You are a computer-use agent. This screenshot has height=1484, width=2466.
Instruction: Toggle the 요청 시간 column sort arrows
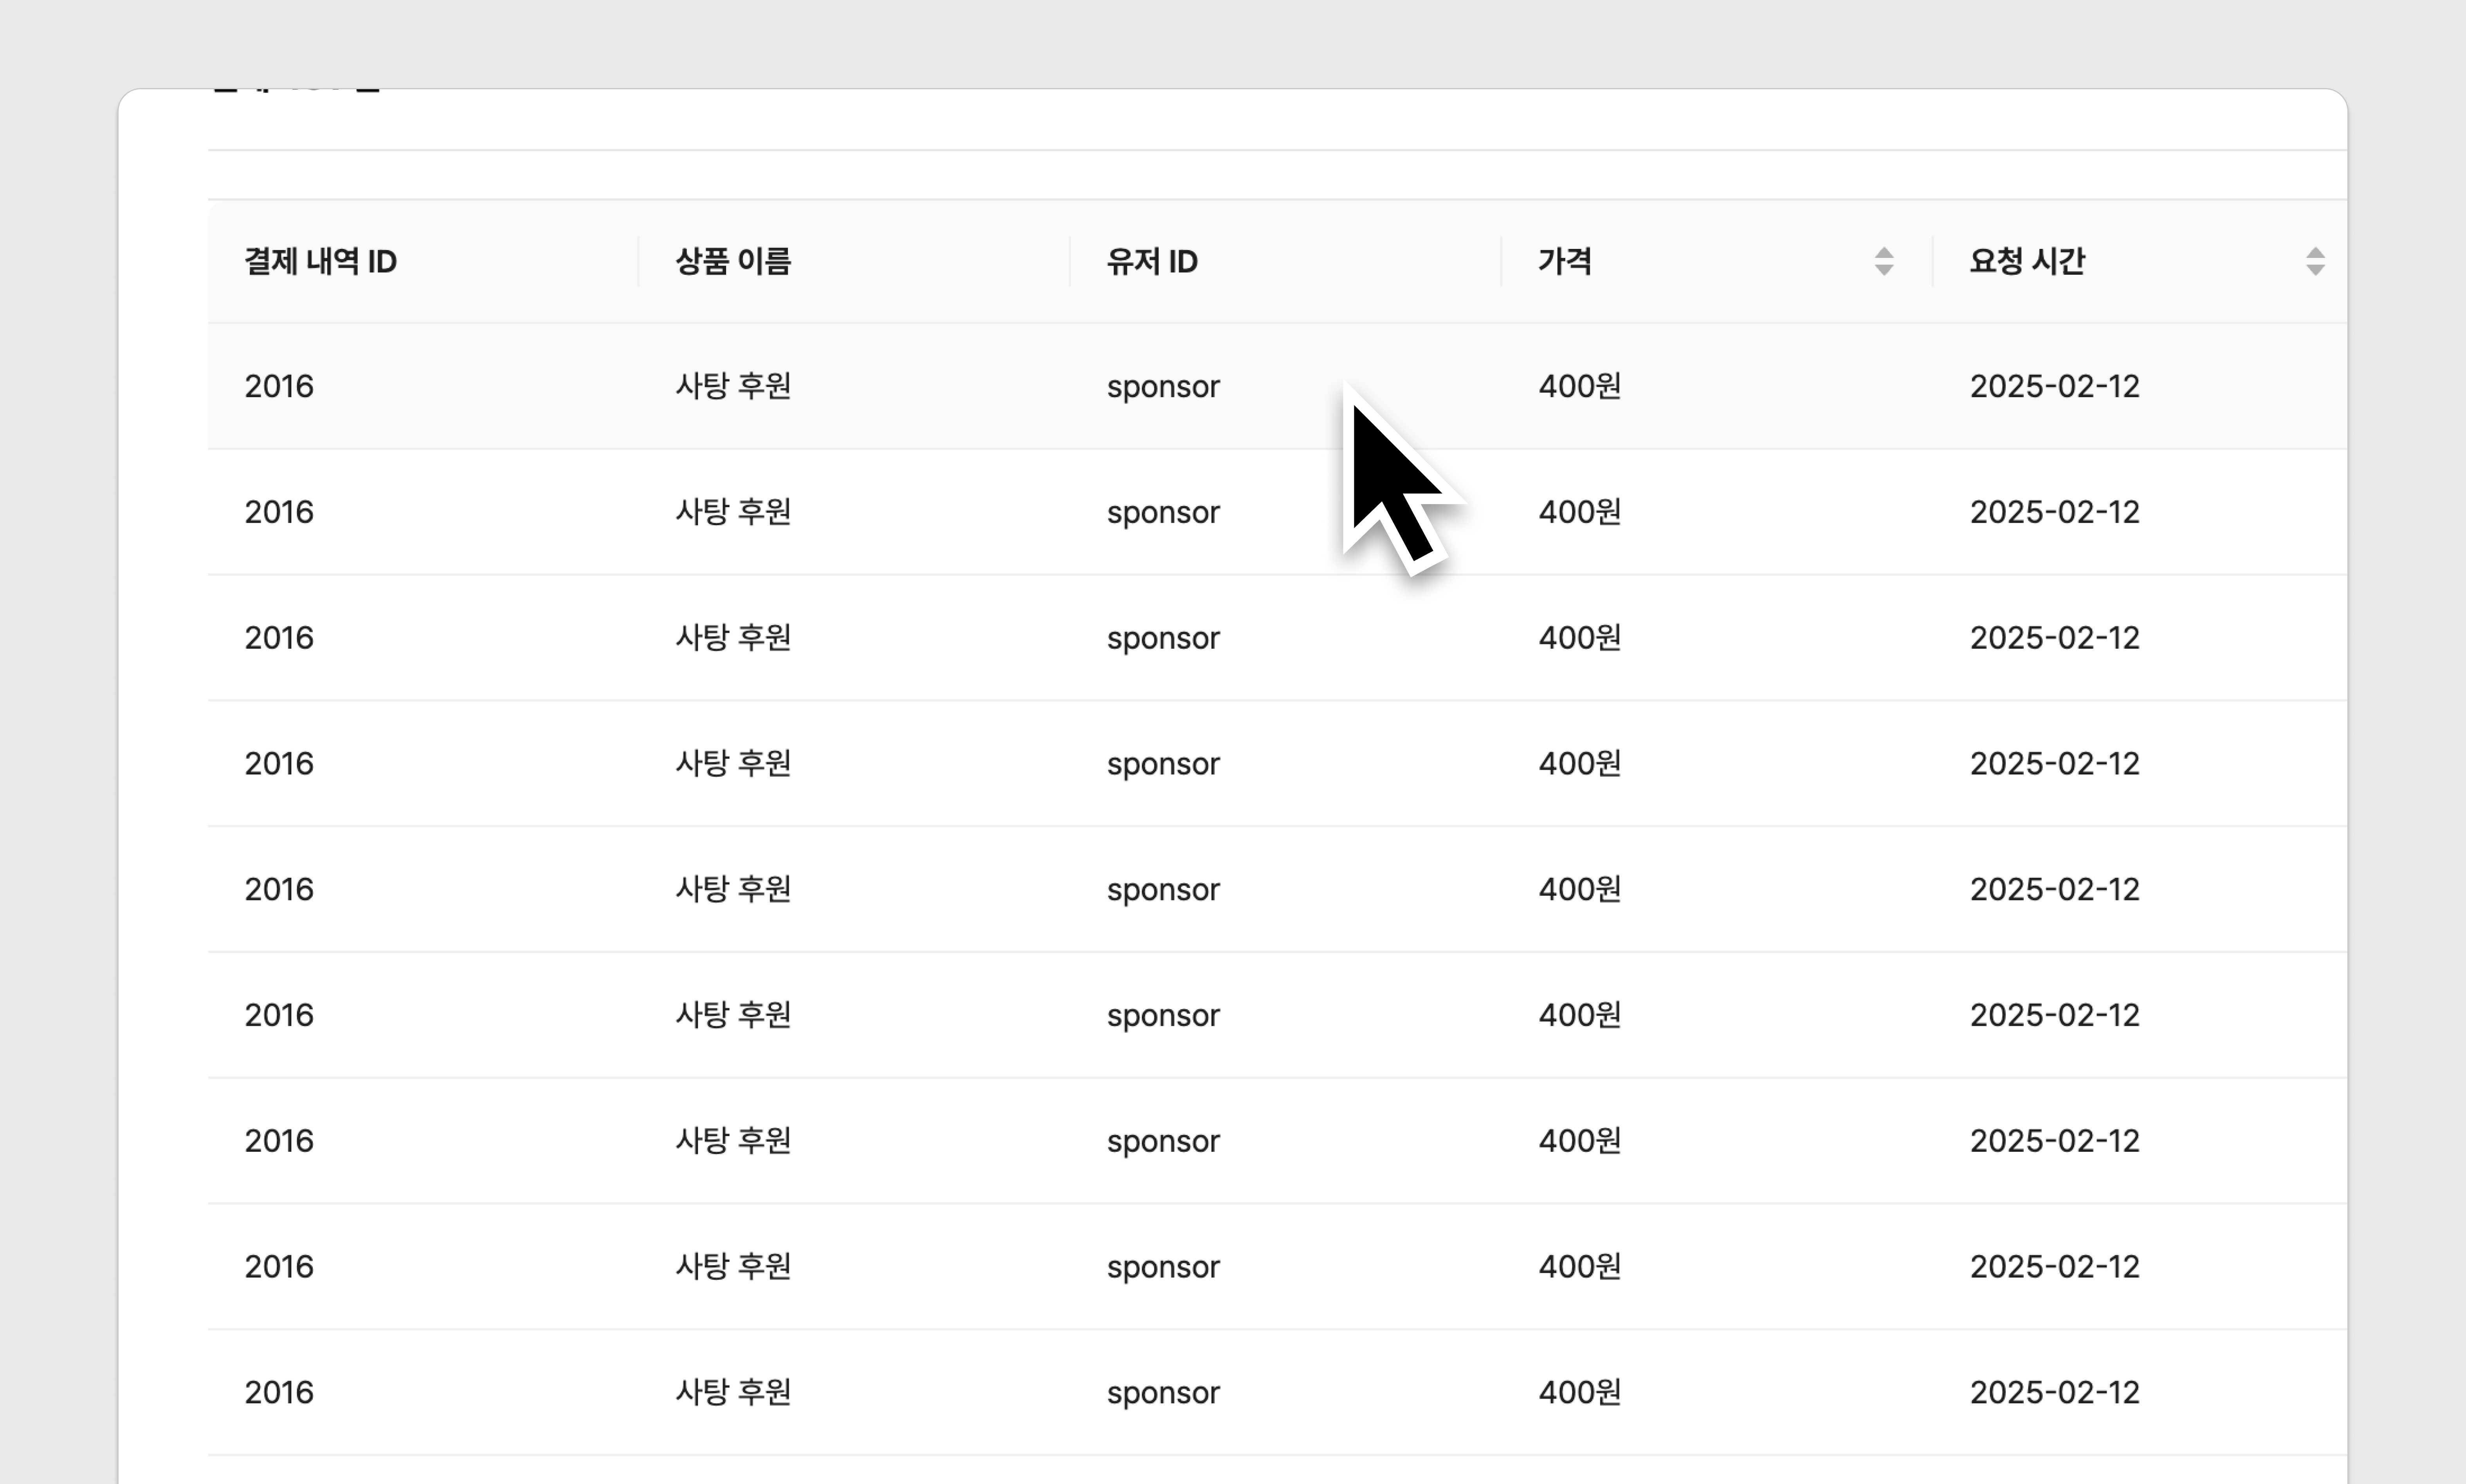coord(2314,262)
